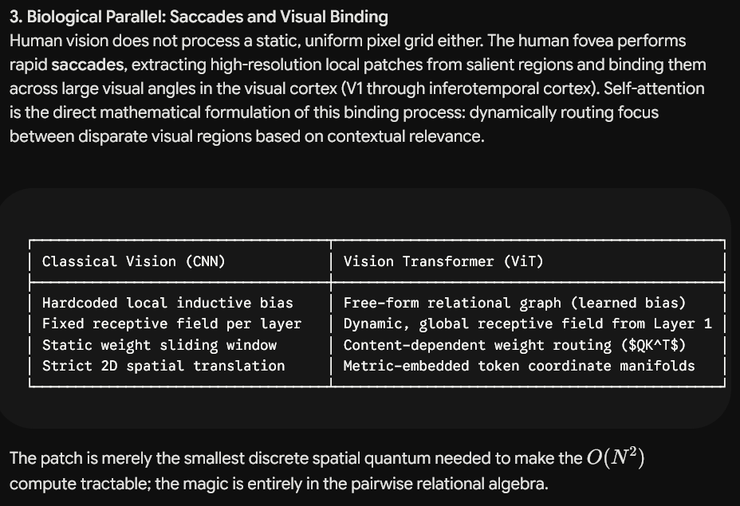The height and width of the screenshot is (506, 740).
Task: Click the "Strict 2D spatial translation" cell
Action: [x=163, y=366]
